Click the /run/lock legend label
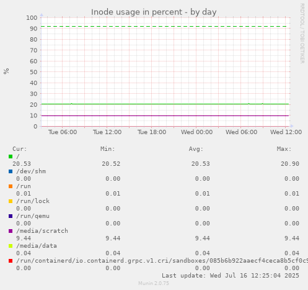 pyautogui.click(x=33, y=201)
